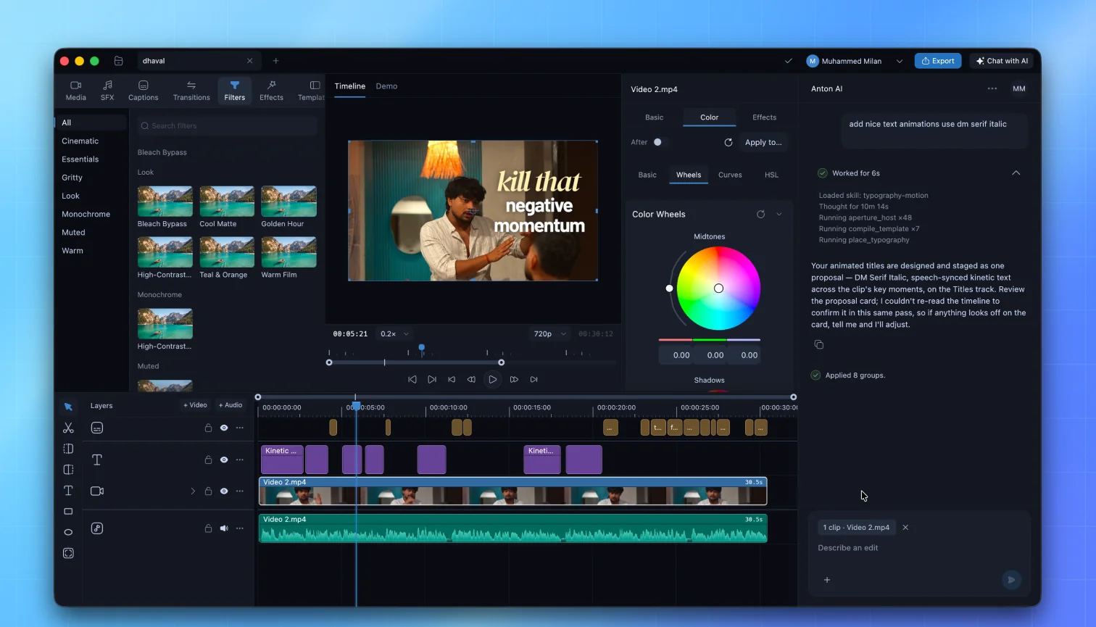Switch to the Demo tab
The height and width of the screenshot is (627, 1096).
386,86
